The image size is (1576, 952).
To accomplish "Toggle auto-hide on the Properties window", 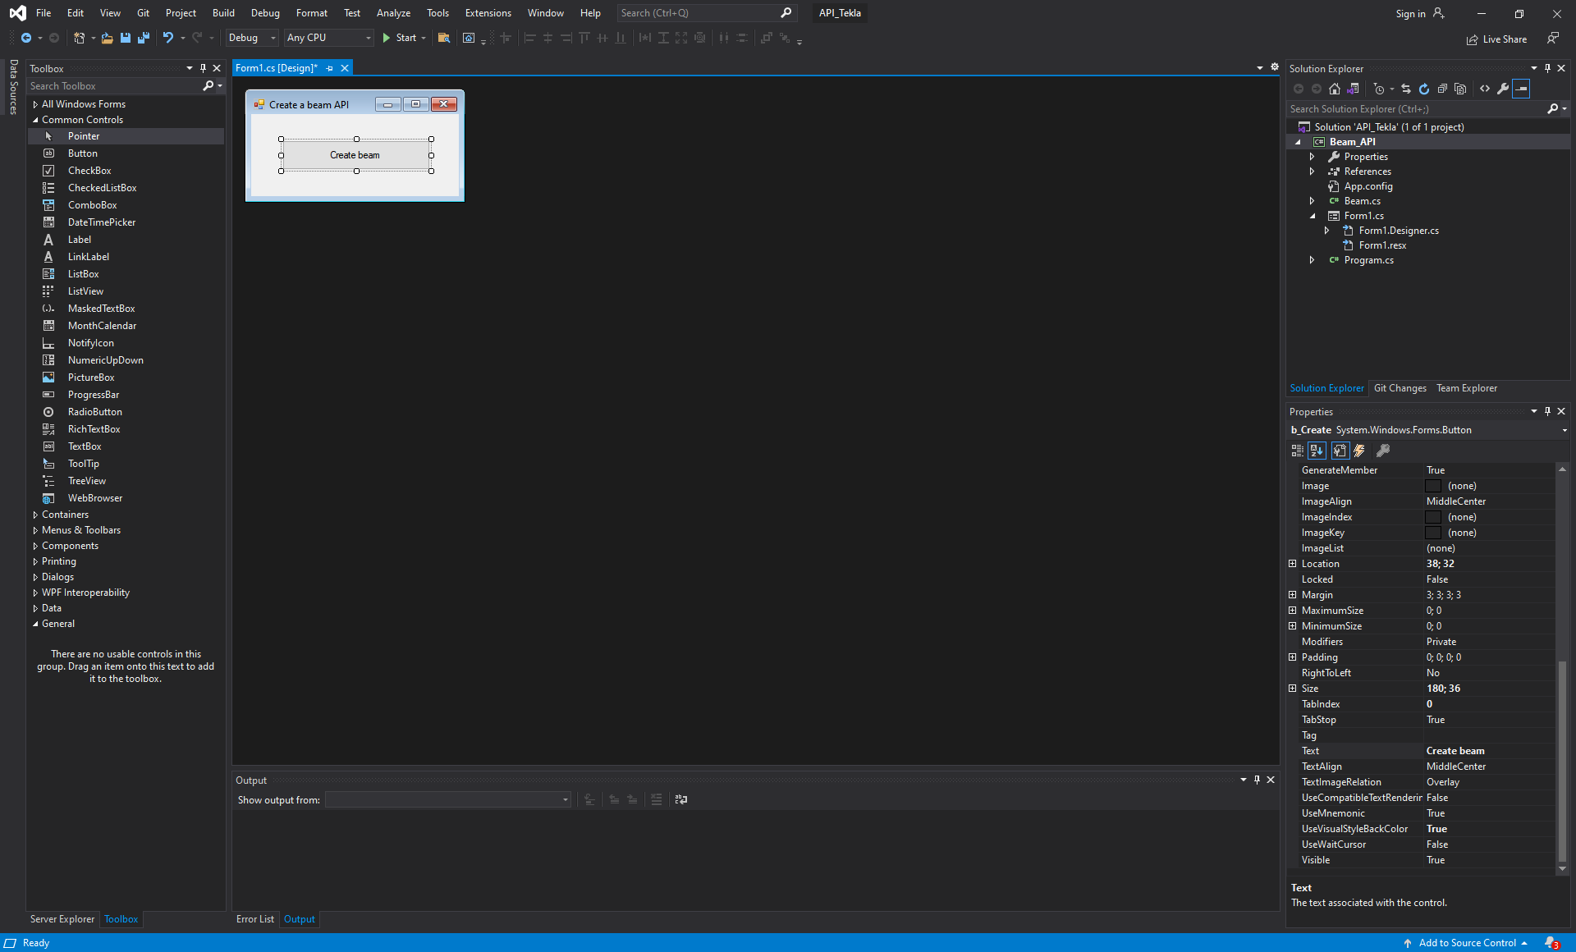I will point(1547,411).
